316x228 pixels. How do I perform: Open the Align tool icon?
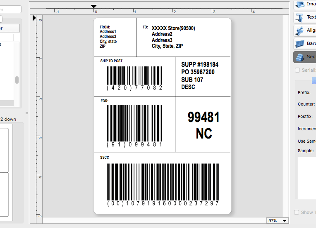click(300, 31)
